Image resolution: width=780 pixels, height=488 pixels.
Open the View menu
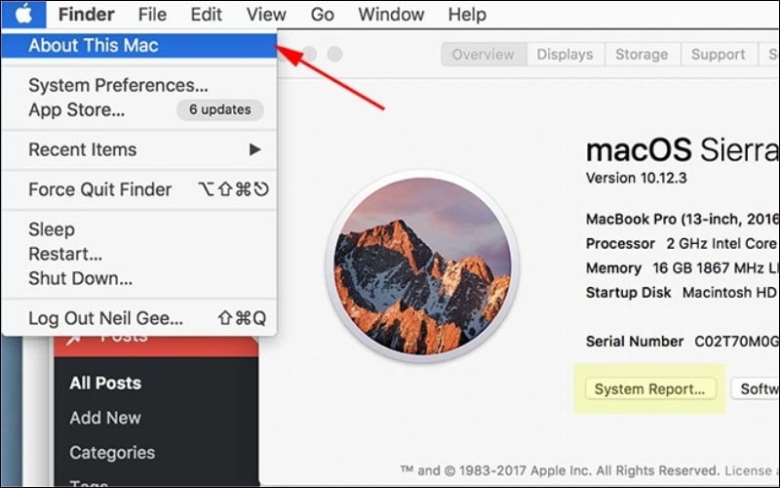point(266,14)
